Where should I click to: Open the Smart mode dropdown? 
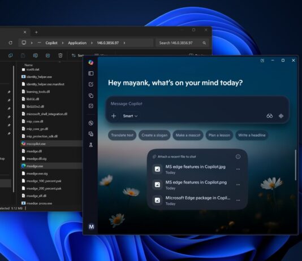point(130,116)
